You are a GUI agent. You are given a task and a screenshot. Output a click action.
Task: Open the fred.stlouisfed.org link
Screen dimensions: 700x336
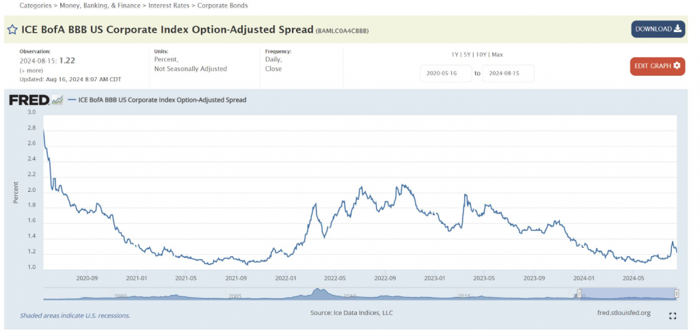[x=623, y=313]
